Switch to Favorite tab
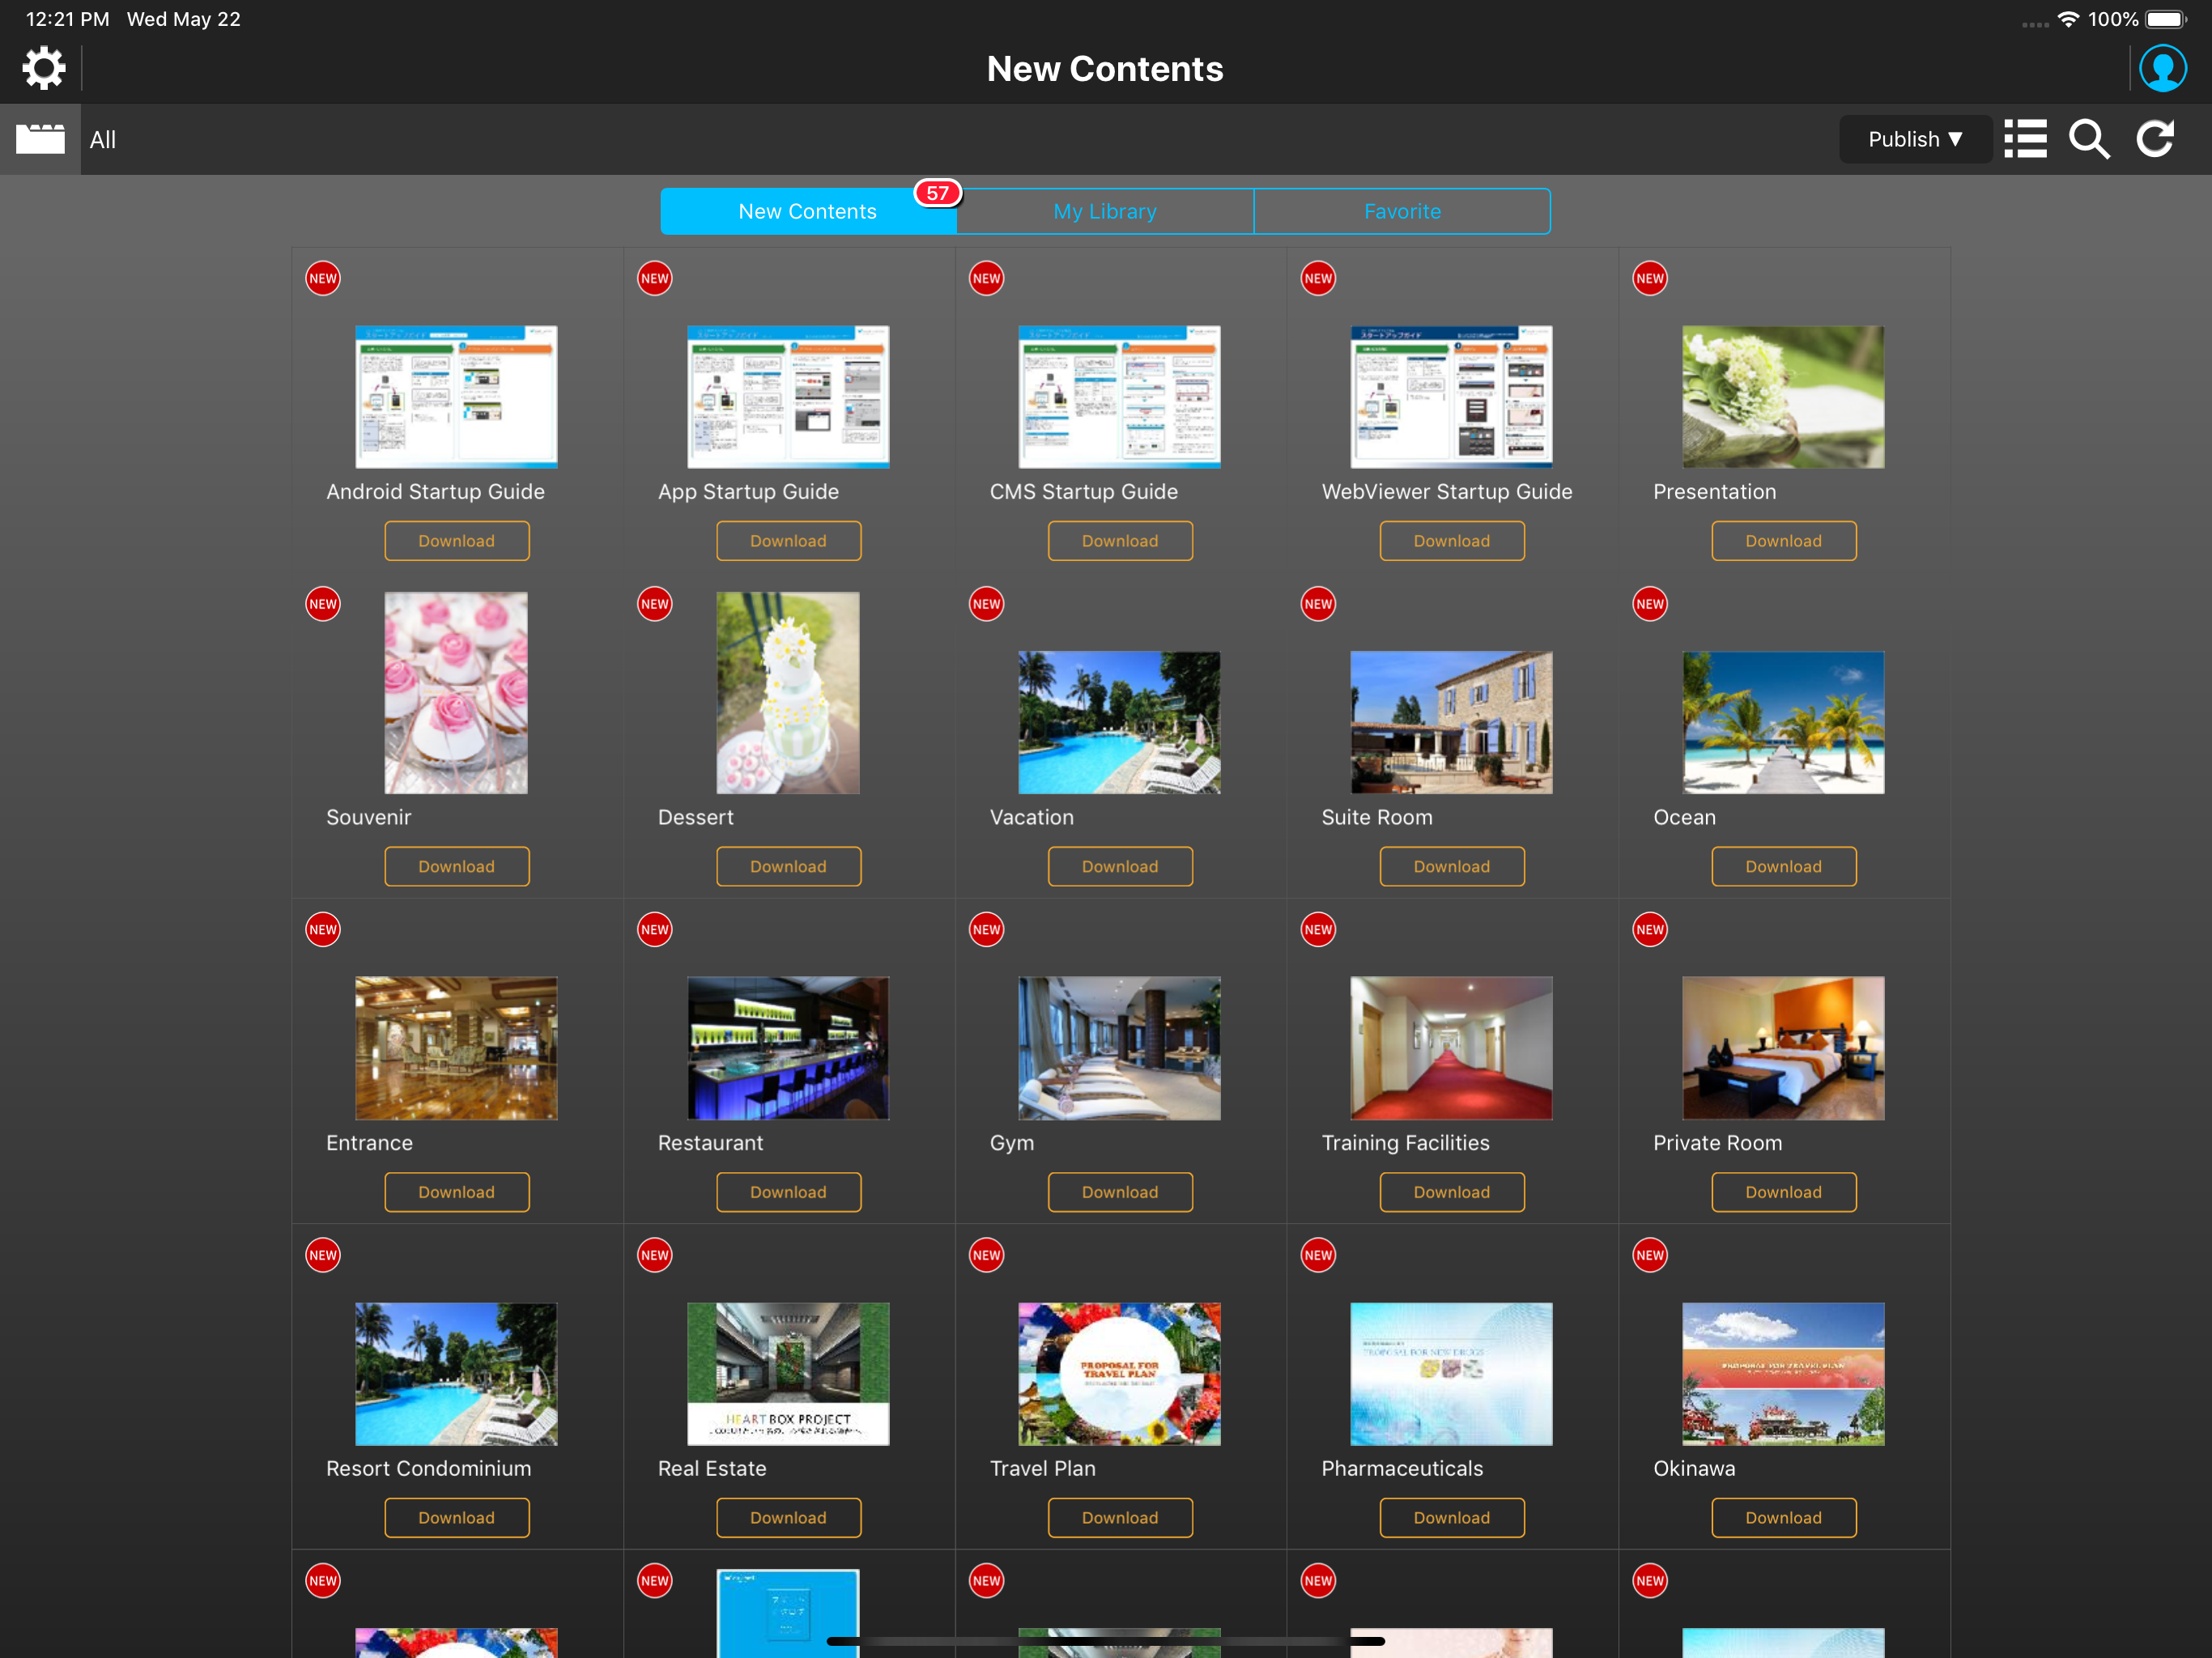The height and width of the screenshot is (1658, 2212). [x=1402, y=211]
